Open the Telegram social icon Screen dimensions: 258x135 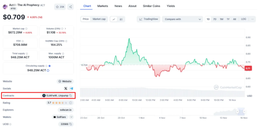[71, 89]
